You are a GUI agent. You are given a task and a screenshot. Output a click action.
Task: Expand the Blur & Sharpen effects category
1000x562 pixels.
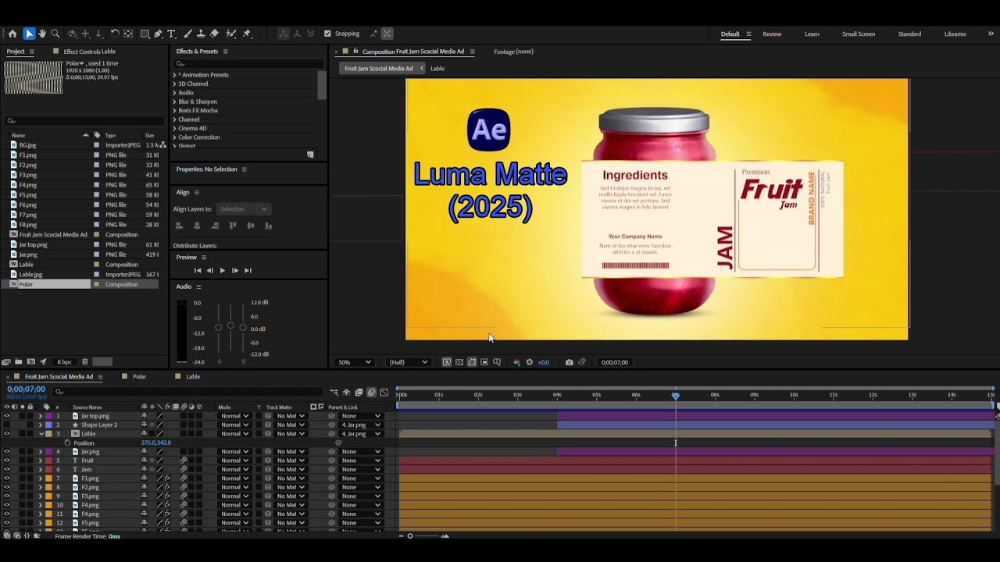click(174, 101)
